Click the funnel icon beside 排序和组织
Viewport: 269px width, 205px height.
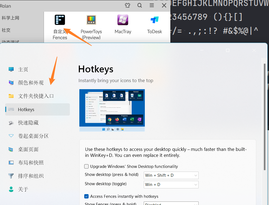[x=11, y=176]
